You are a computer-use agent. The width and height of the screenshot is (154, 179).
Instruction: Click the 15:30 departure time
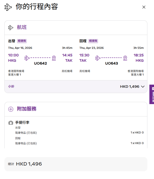pos(84,55)
